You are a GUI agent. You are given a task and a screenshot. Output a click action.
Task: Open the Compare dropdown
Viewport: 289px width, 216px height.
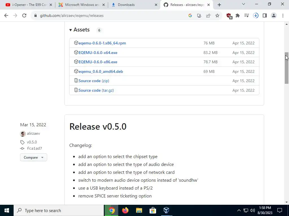[x=34, y=157]
